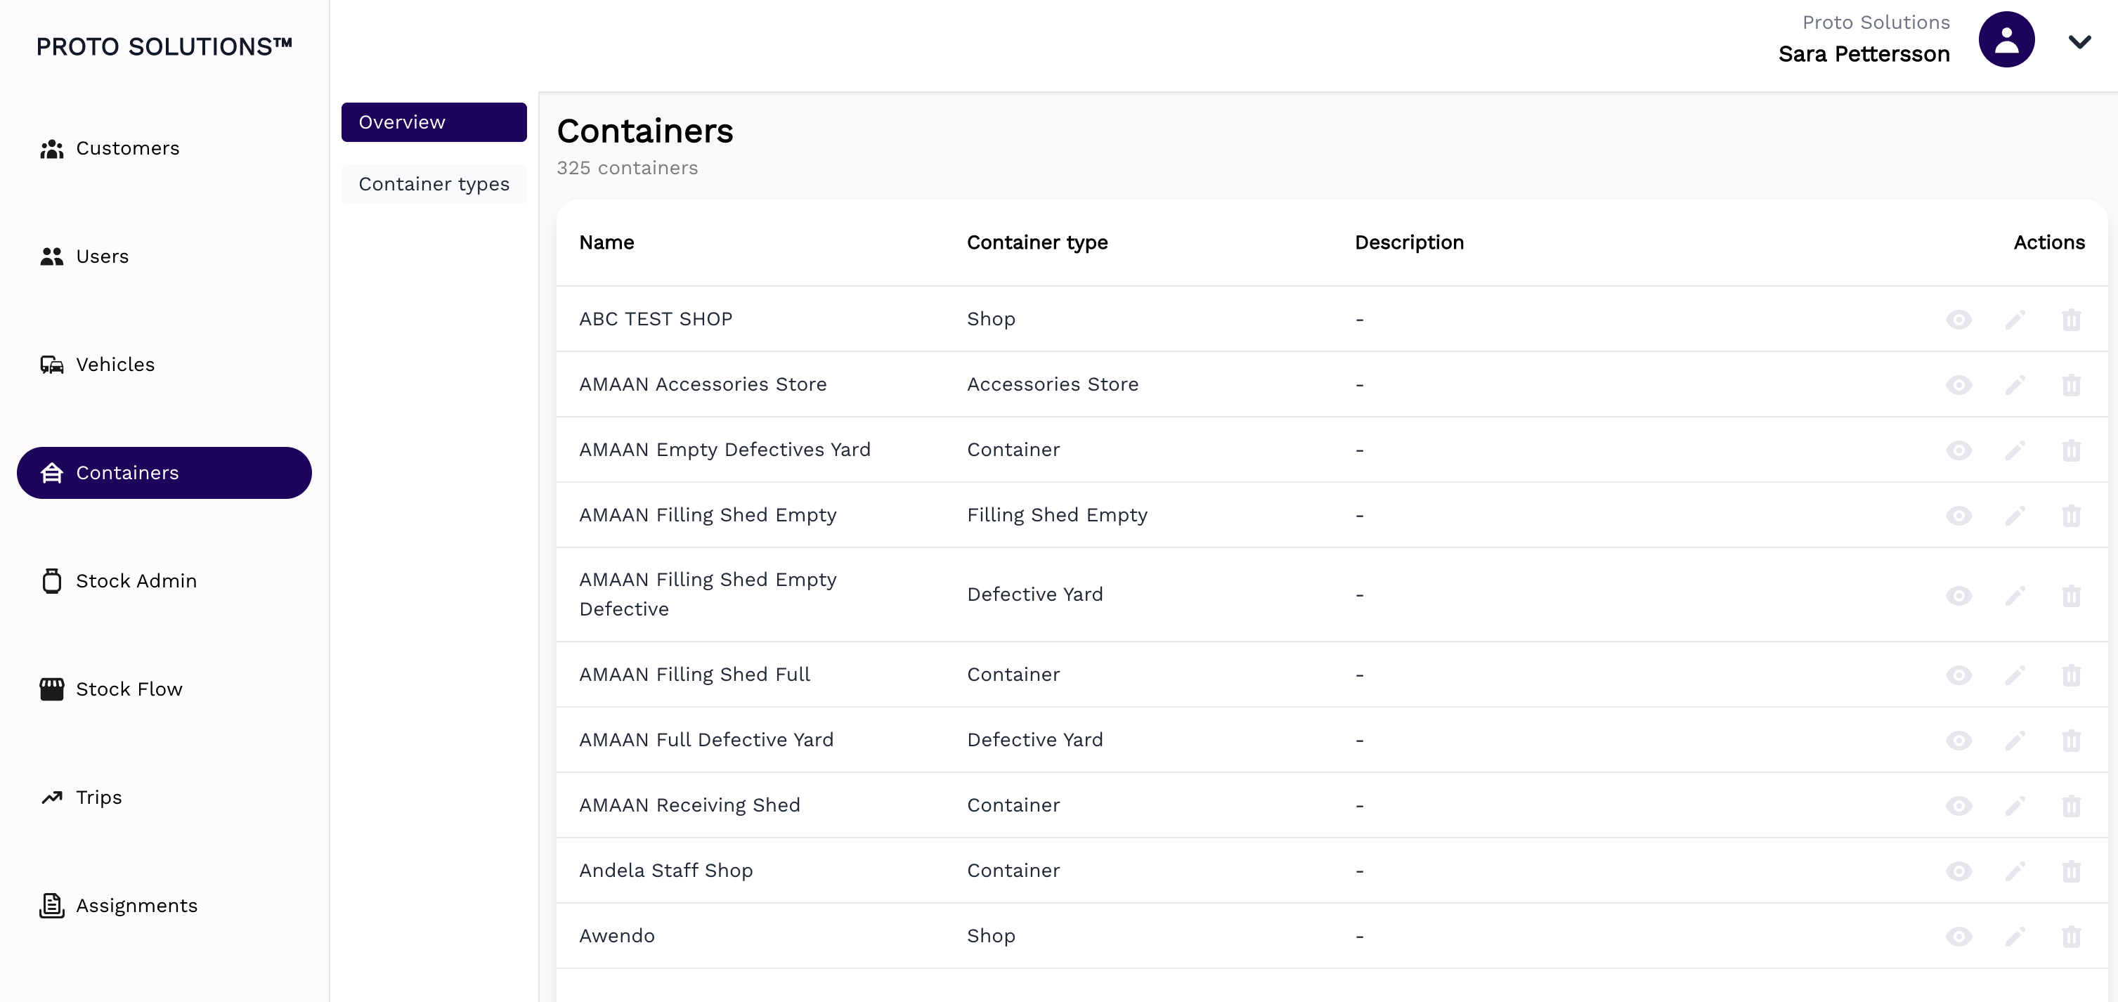View AMAAN Filling Shed Empty Defective
Viewport: 2118px width, 1002px height.
tap(1958, 595)
